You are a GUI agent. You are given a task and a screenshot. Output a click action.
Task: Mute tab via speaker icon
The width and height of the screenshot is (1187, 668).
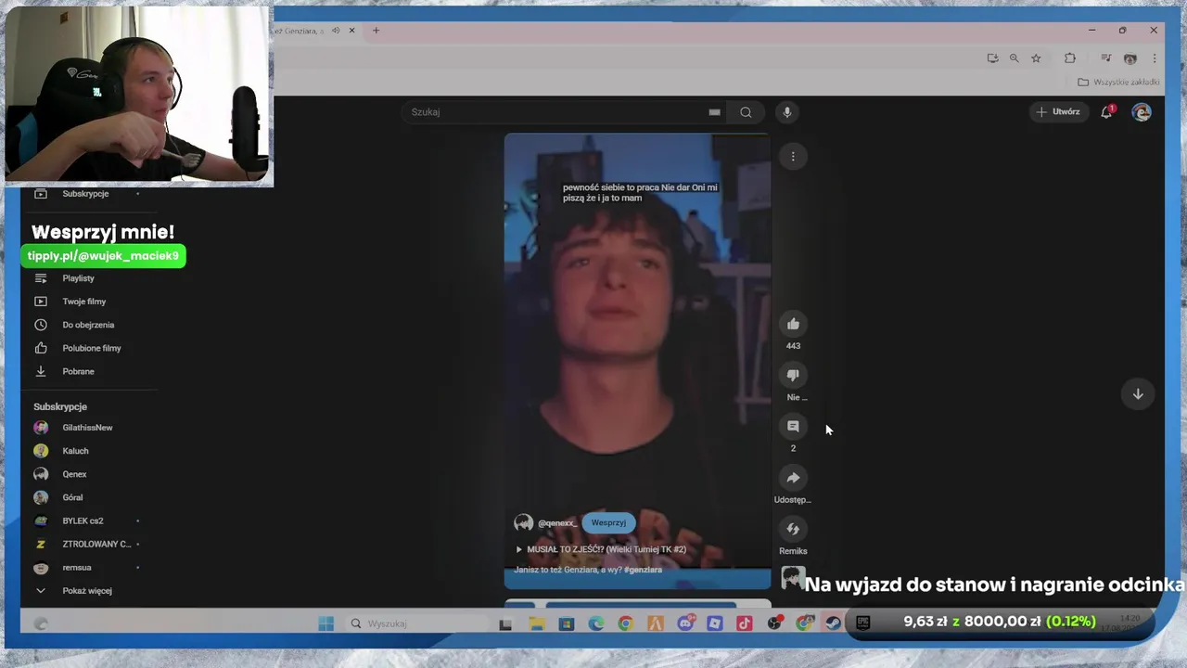[x=336, y=31]
